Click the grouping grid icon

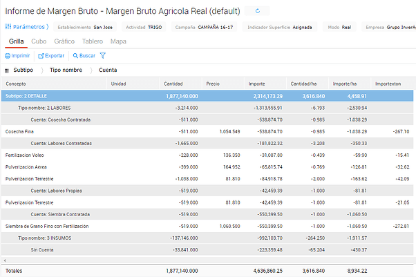pos(7,70)
